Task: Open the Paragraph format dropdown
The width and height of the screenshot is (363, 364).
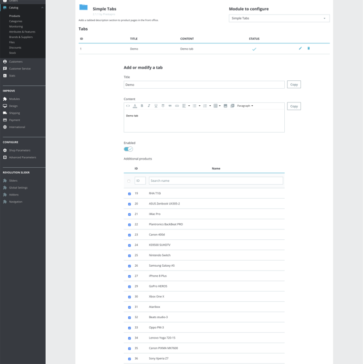Action: tap(245, 106)
